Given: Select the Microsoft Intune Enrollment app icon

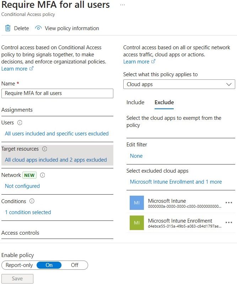Looking at the screenshot, I should (136, 223).
